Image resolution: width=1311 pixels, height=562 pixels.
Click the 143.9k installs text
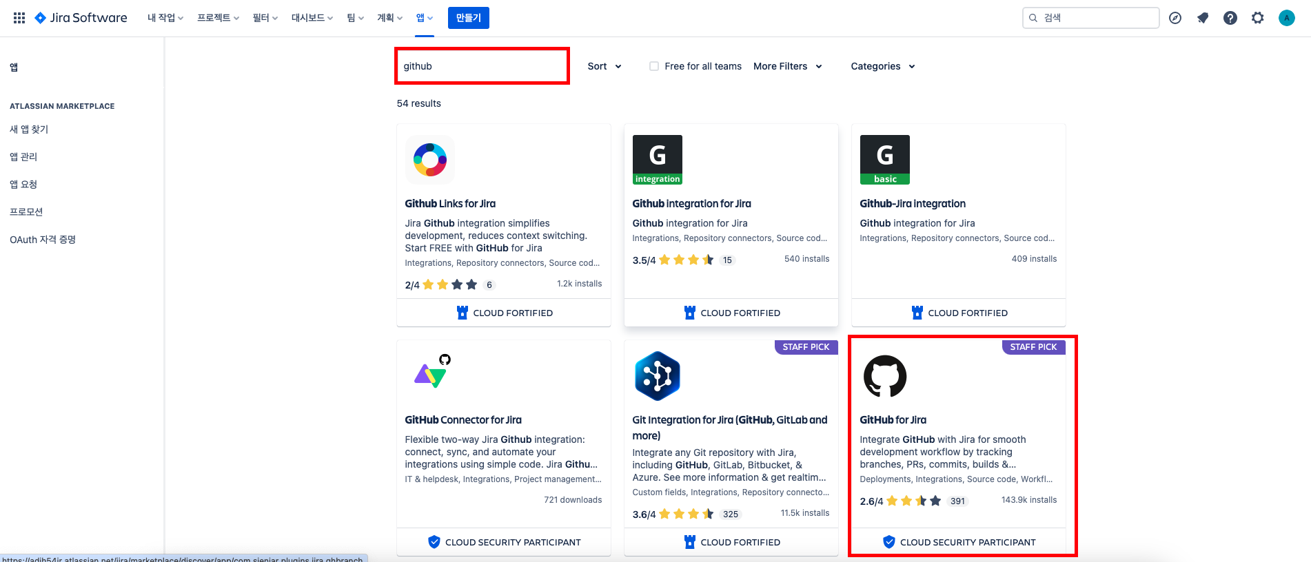tap(1029, 500)
